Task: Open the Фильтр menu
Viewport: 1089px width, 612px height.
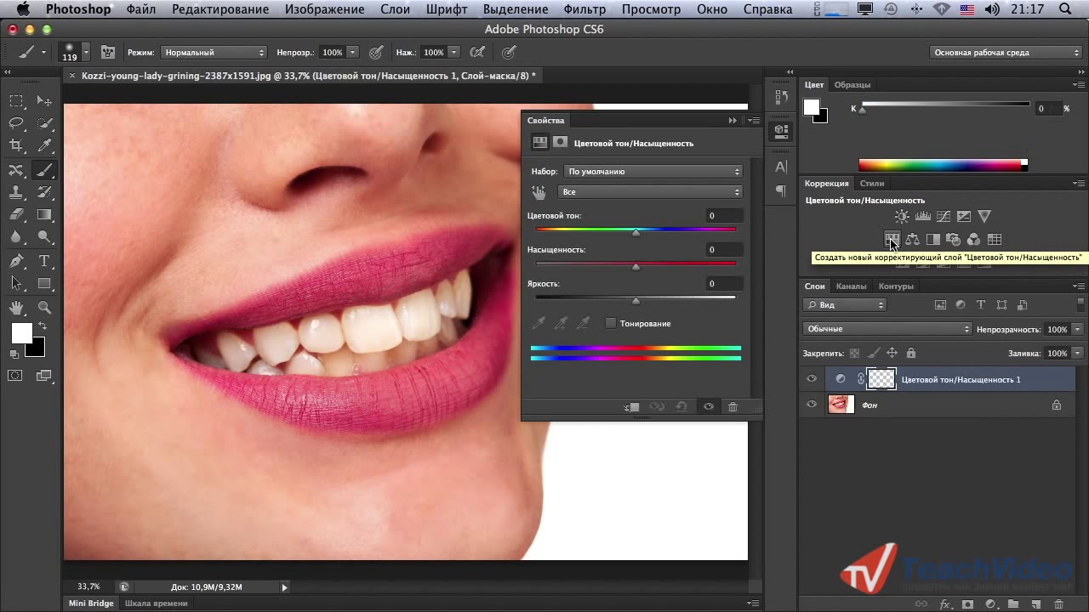Action: click(x=584, y=9)
